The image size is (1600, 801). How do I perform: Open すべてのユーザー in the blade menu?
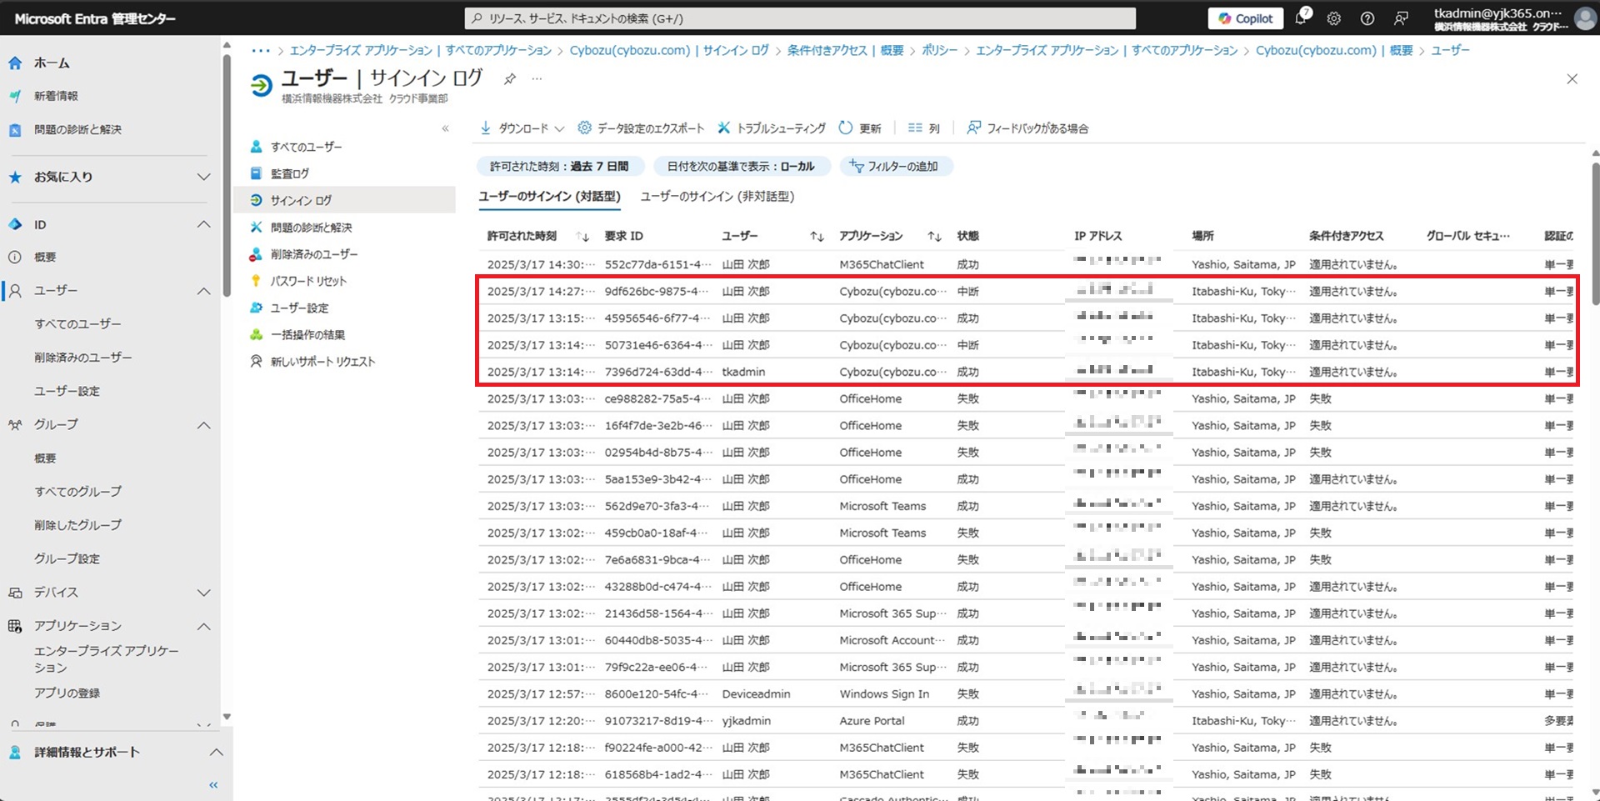pyautogui.click(x=306, y=147)
